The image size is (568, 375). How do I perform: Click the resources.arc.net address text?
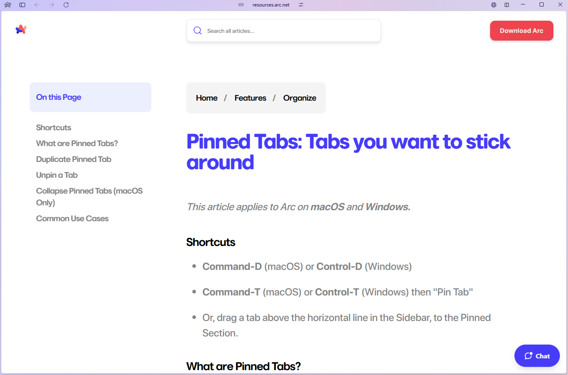[271, 5]
